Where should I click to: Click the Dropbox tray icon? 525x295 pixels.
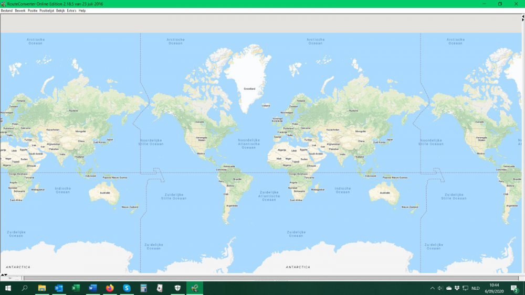tap(457, 288)
